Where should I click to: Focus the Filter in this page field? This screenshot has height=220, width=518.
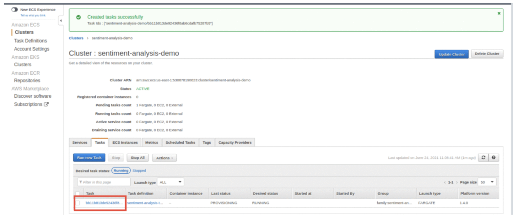click(x=104, y=182)
